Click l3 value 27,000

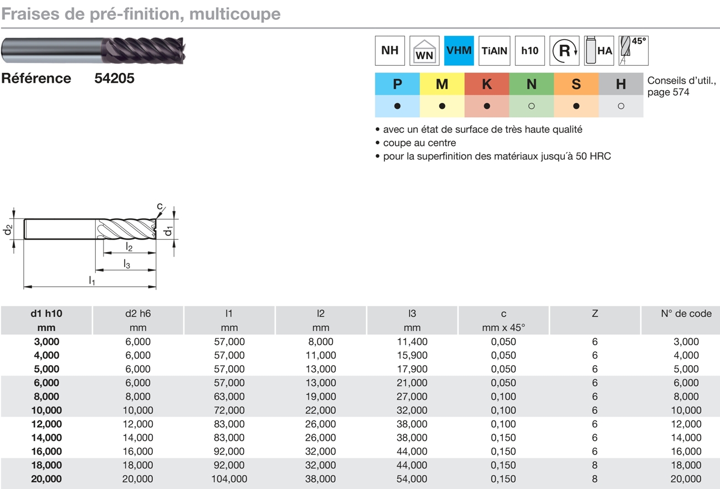[x=412, y=397]
